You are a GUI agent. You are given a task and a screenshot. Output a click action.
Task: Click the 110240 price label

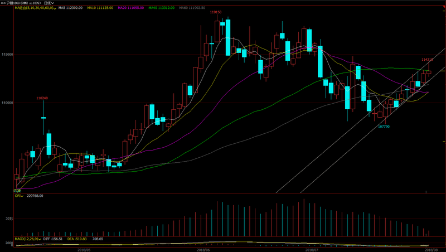[x=42, y=98]
